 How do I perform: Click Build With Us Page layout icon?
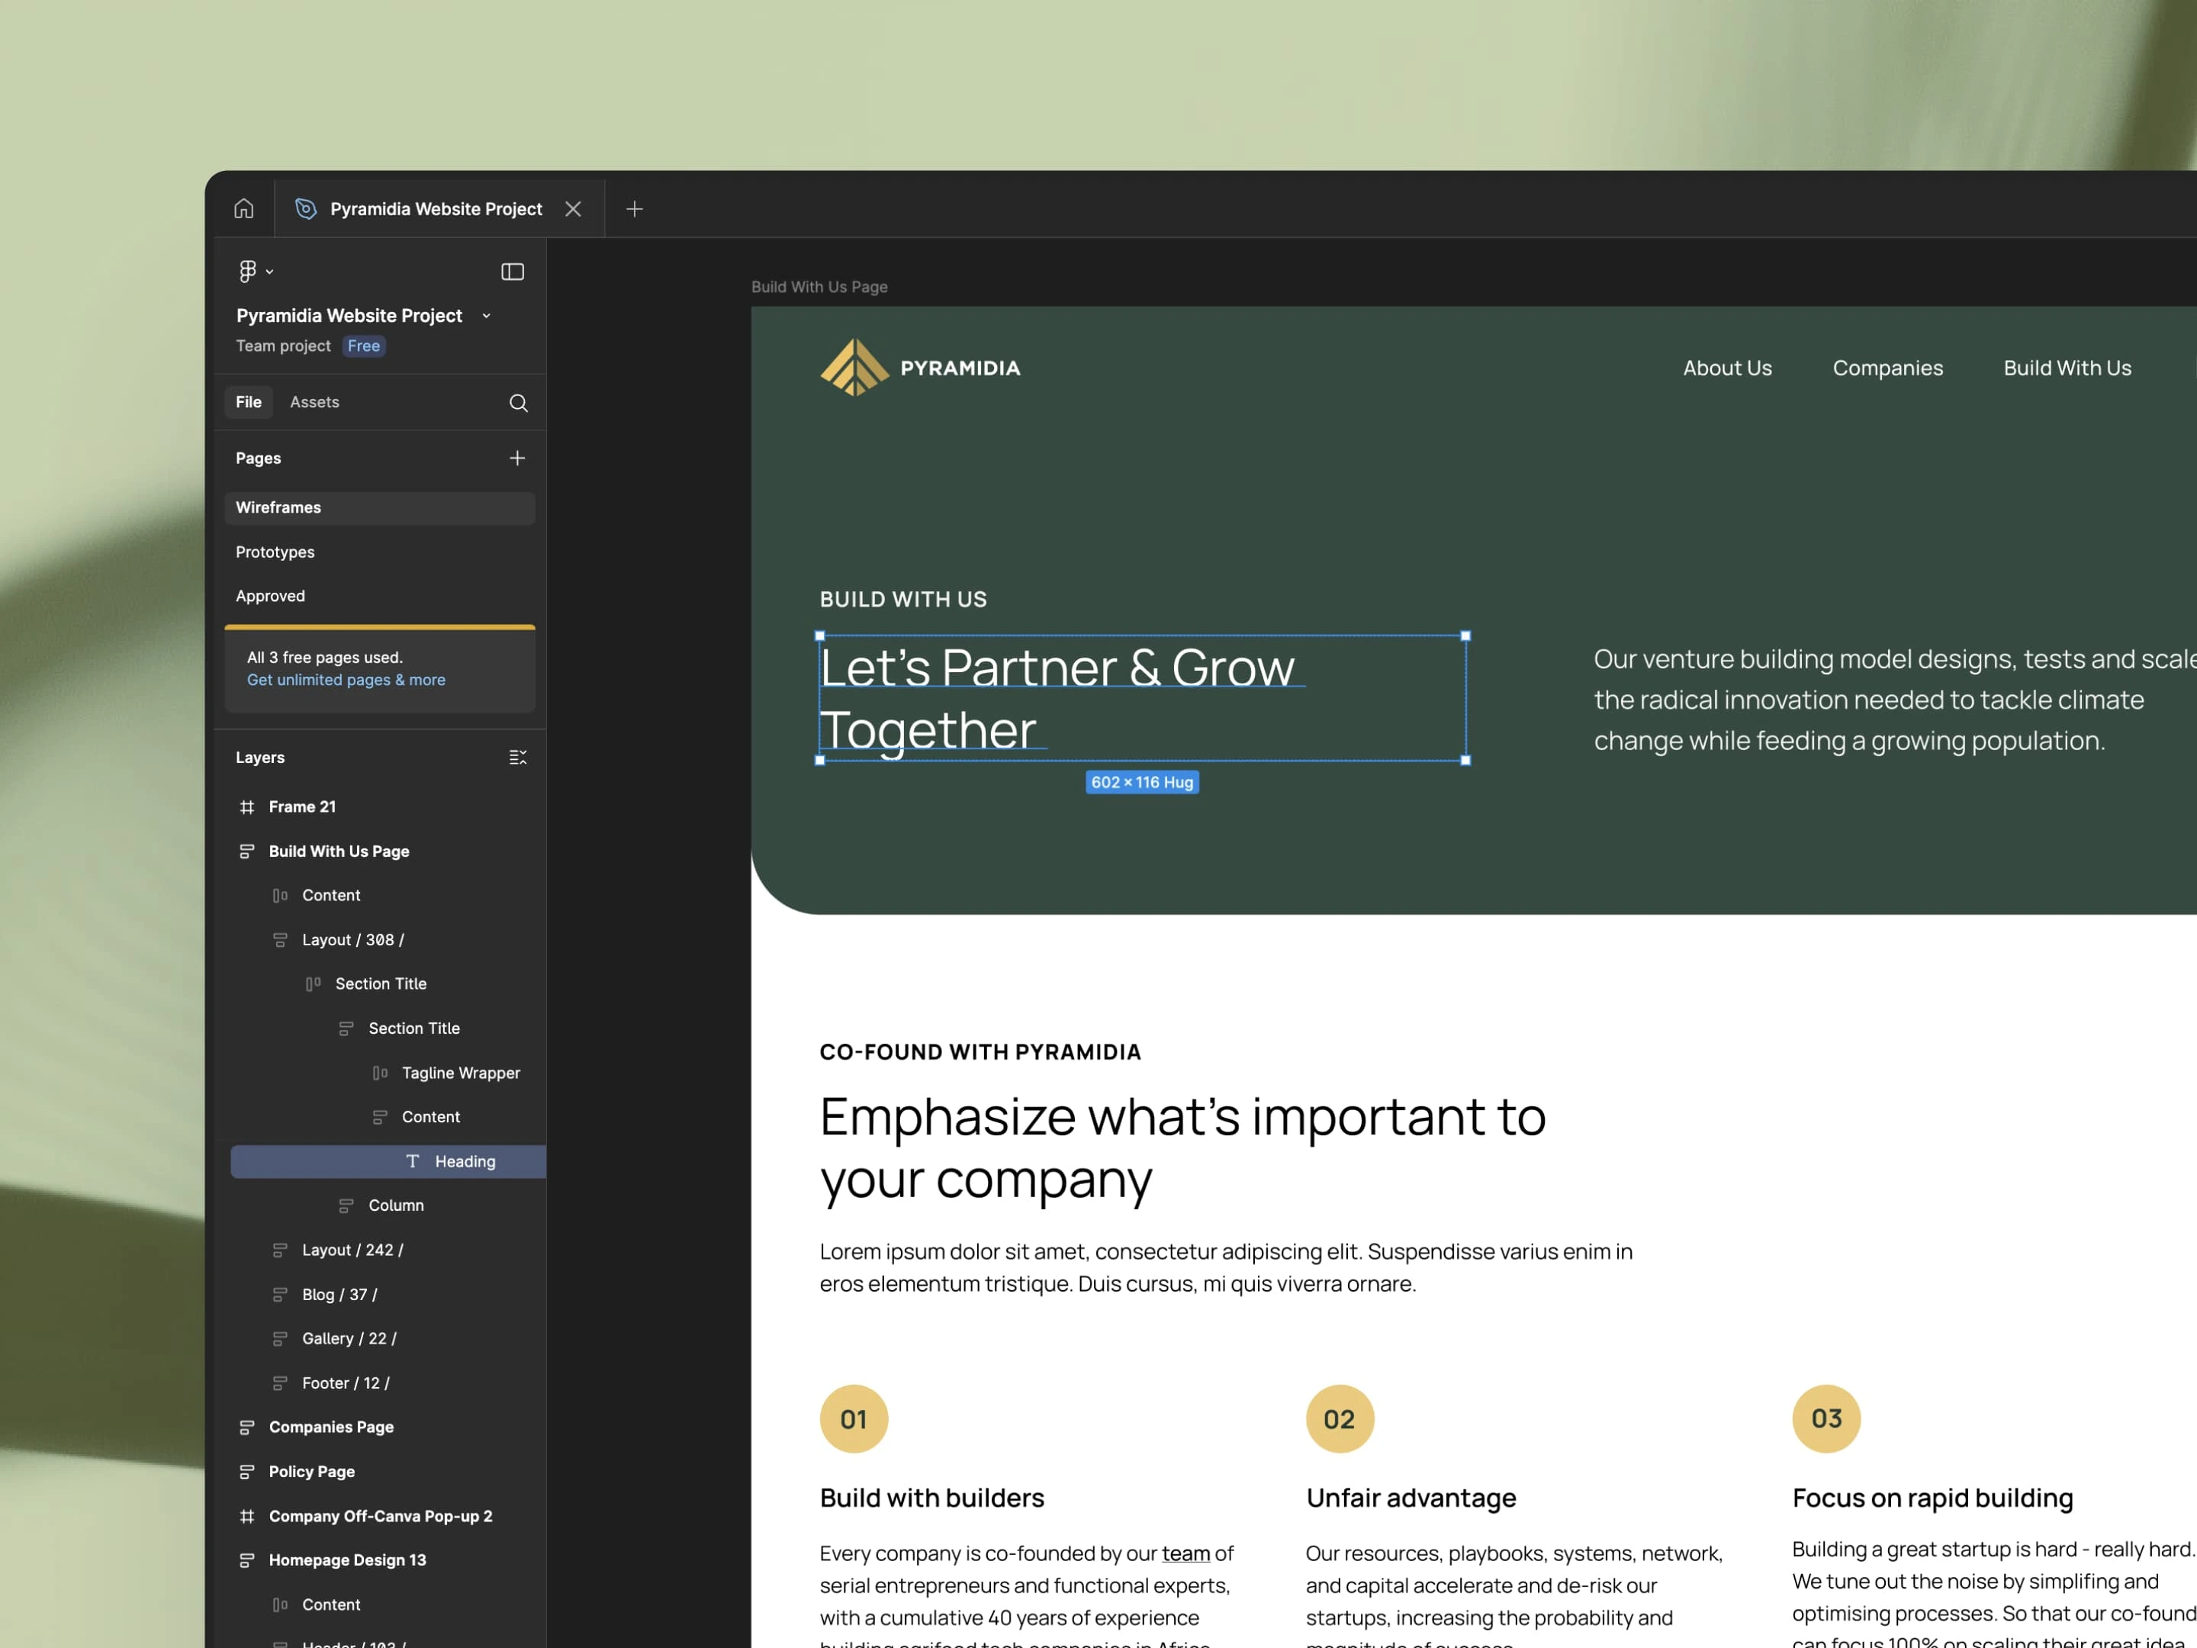[x=247, y=851]
